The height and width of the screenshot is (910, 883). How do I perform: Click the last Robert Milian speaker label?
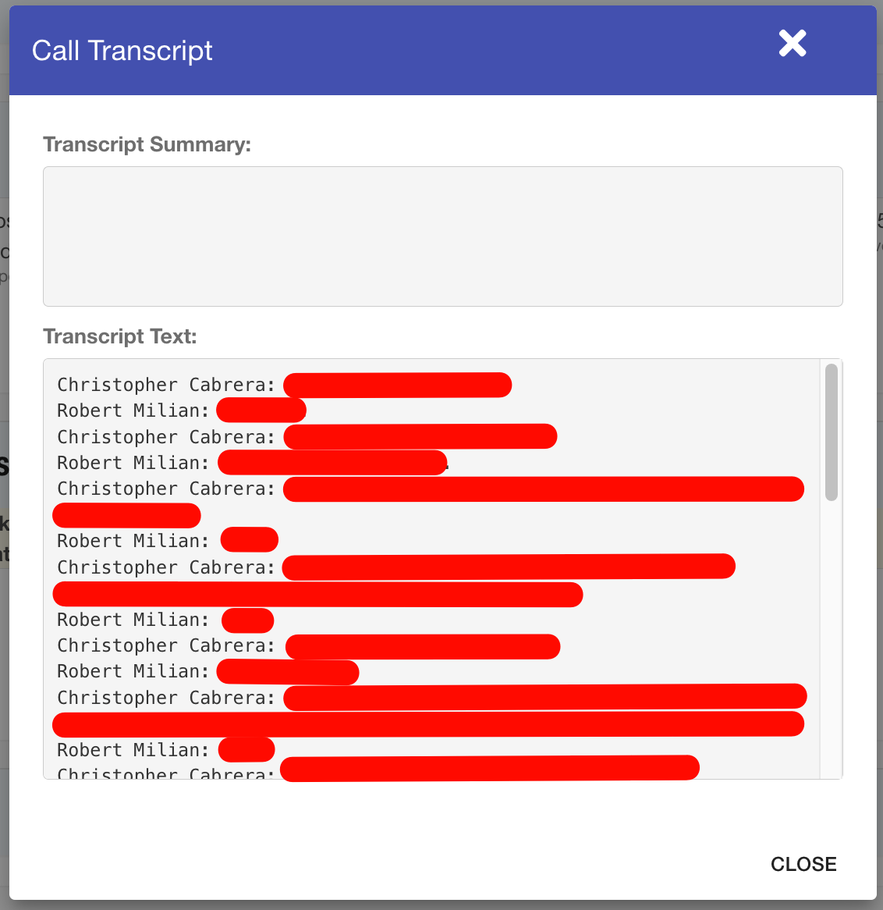click(133, 750)
